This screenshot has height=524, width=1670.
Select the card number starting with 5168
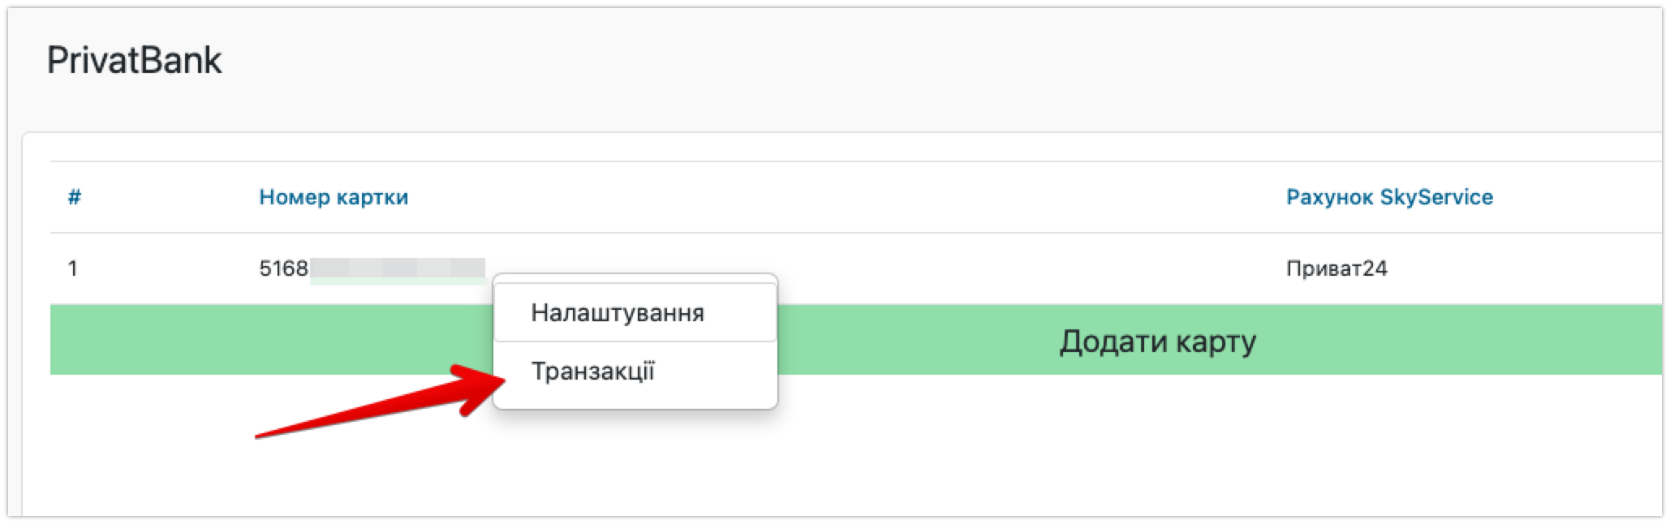point(372,268)
